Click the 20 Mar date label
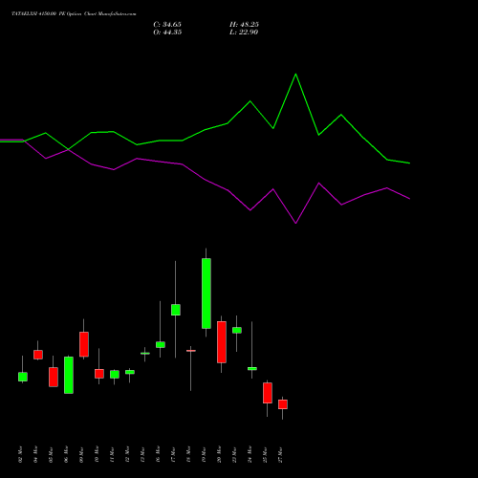 [219, 454]
